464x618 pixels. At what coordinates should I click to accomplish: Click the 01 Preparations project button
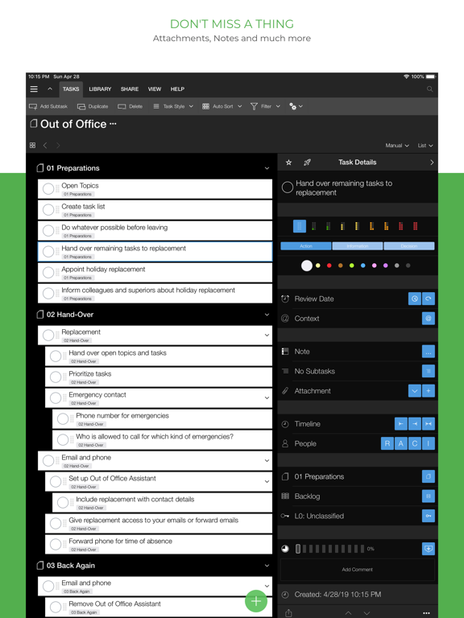[x=429, y=476]
